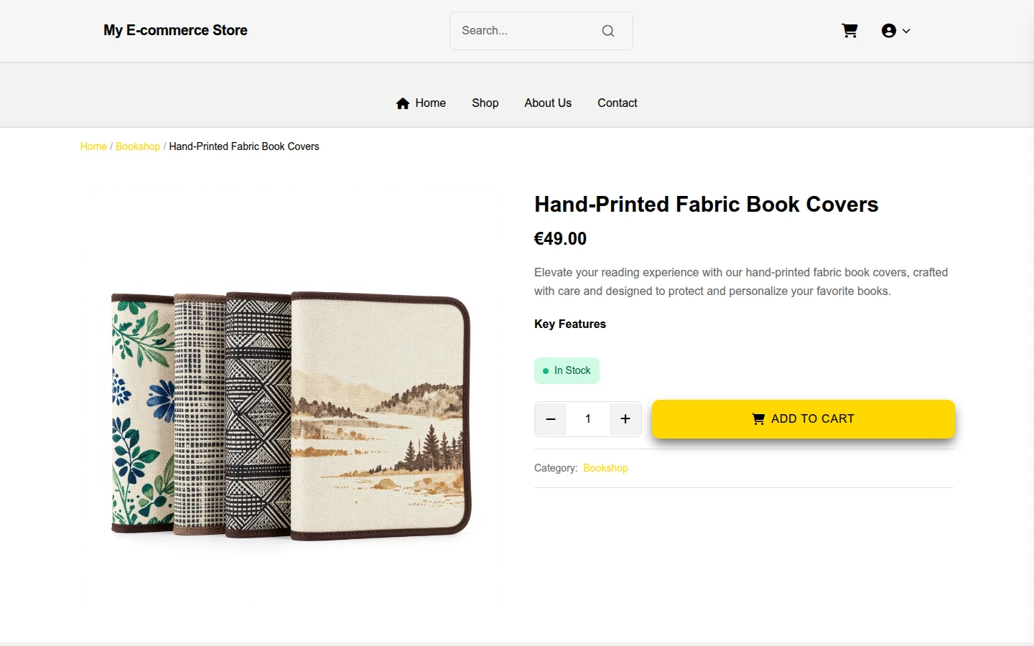Go to the About Us page
The height and width of the screenshot is (646, 1034).
tap(548, 103)
